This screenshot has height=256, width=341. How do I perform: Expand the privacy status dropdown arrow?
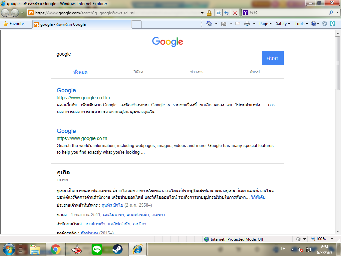[x=304, y=239]
